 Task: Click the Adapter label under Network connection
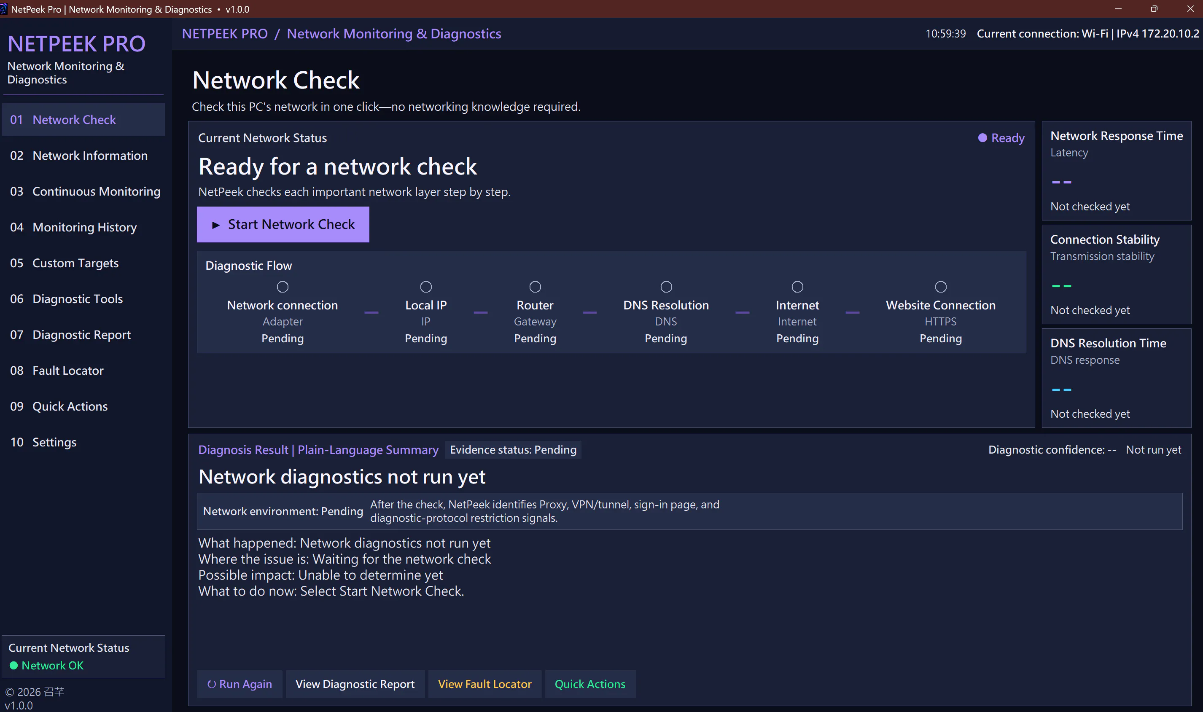click(x=283, y=322)
